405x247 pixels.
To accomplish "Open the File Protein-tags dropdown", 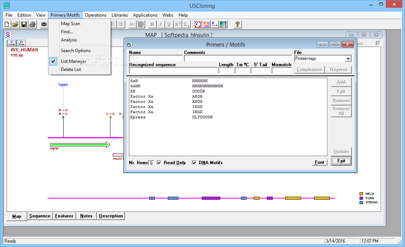I will [348, 59].
